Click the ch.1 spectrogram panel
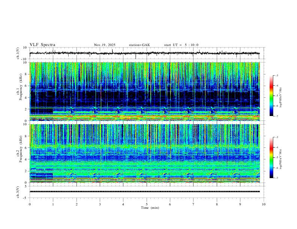Screen dimensions: 297x229 (145, 91)
